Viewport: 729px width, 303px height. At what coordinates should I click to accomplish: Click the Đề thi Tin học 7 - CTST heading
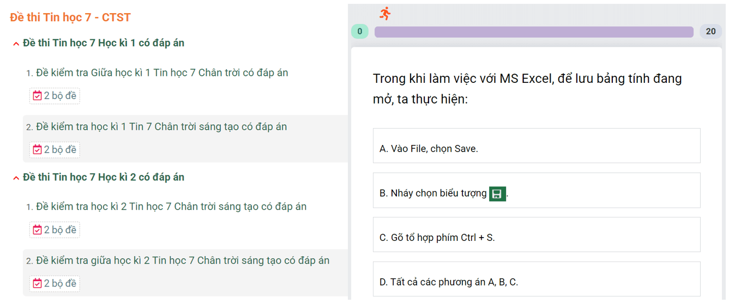click(70, 17)
